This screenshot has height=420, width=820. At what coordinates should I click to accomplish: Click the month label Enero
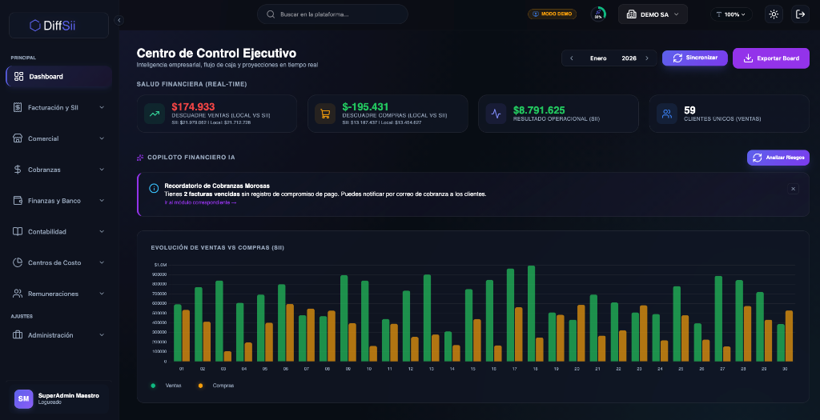coord(598,58)
